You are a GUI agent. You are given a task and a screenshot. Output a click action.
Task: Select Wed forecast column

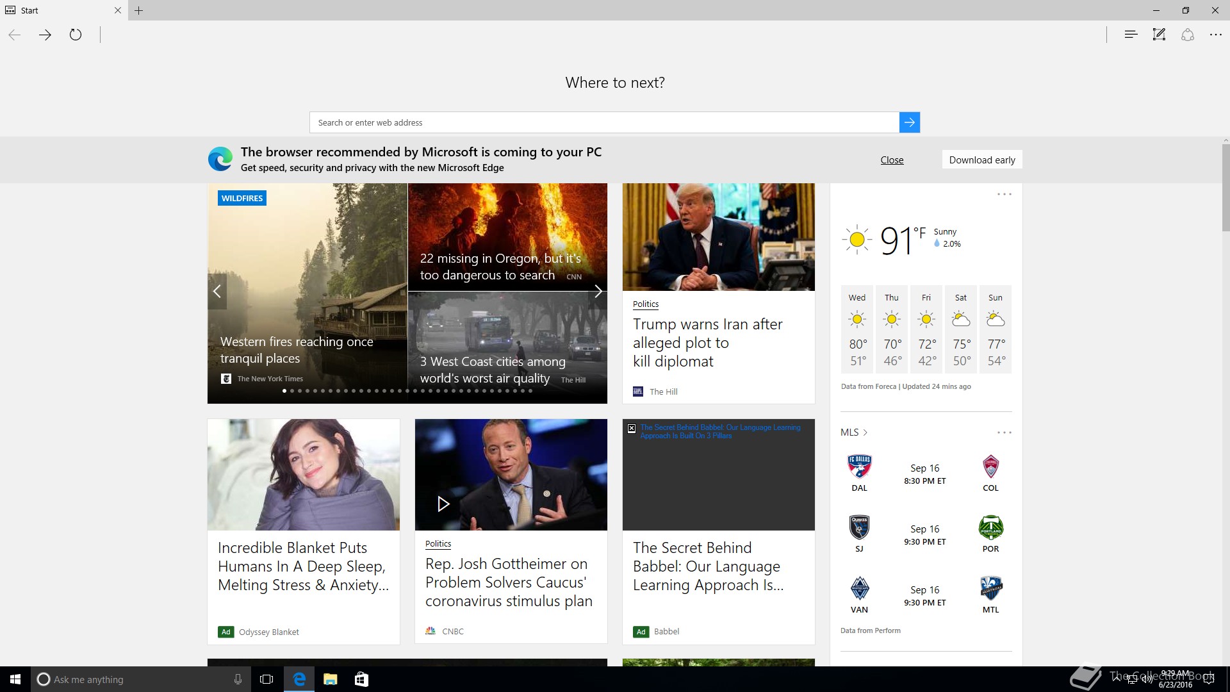[x=857, y=329]
